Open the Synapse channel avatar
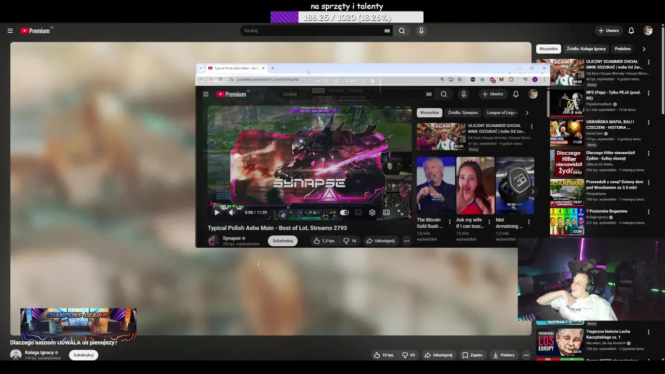 [x=214, y=241]
